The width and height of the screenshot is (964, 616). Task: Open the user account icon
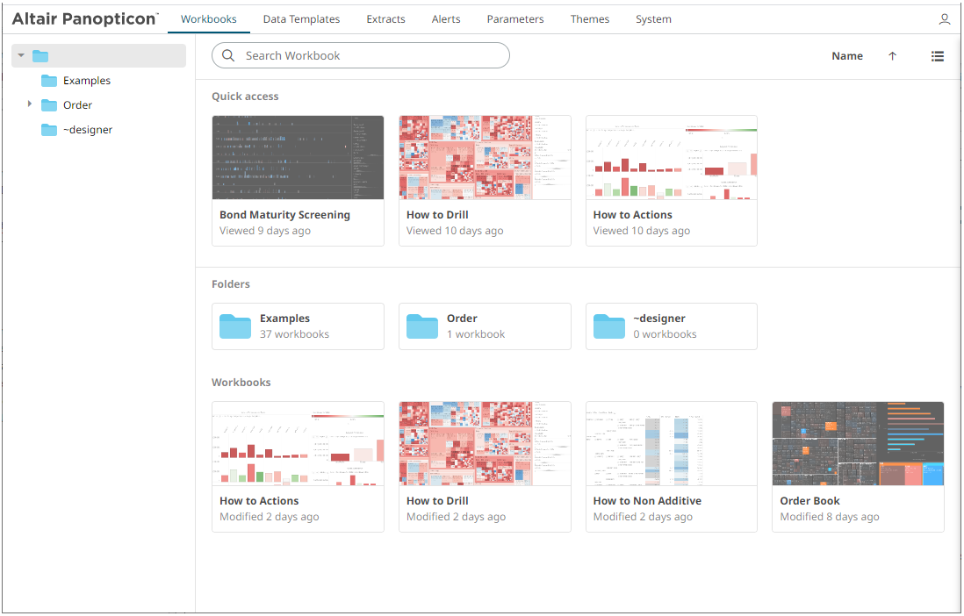click(x=945, y=19)
